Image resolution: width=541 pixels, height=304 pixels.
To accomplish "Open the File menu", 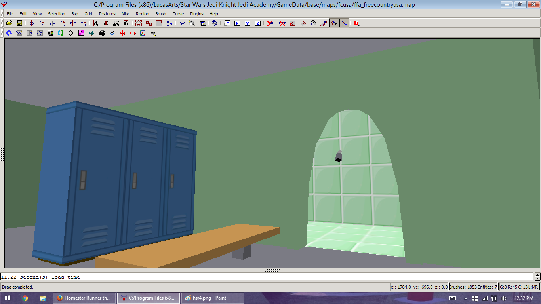I will click(10, 14).
